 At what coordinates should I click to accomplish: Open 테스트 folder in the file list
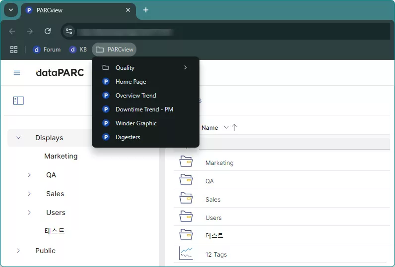[214, 236]
